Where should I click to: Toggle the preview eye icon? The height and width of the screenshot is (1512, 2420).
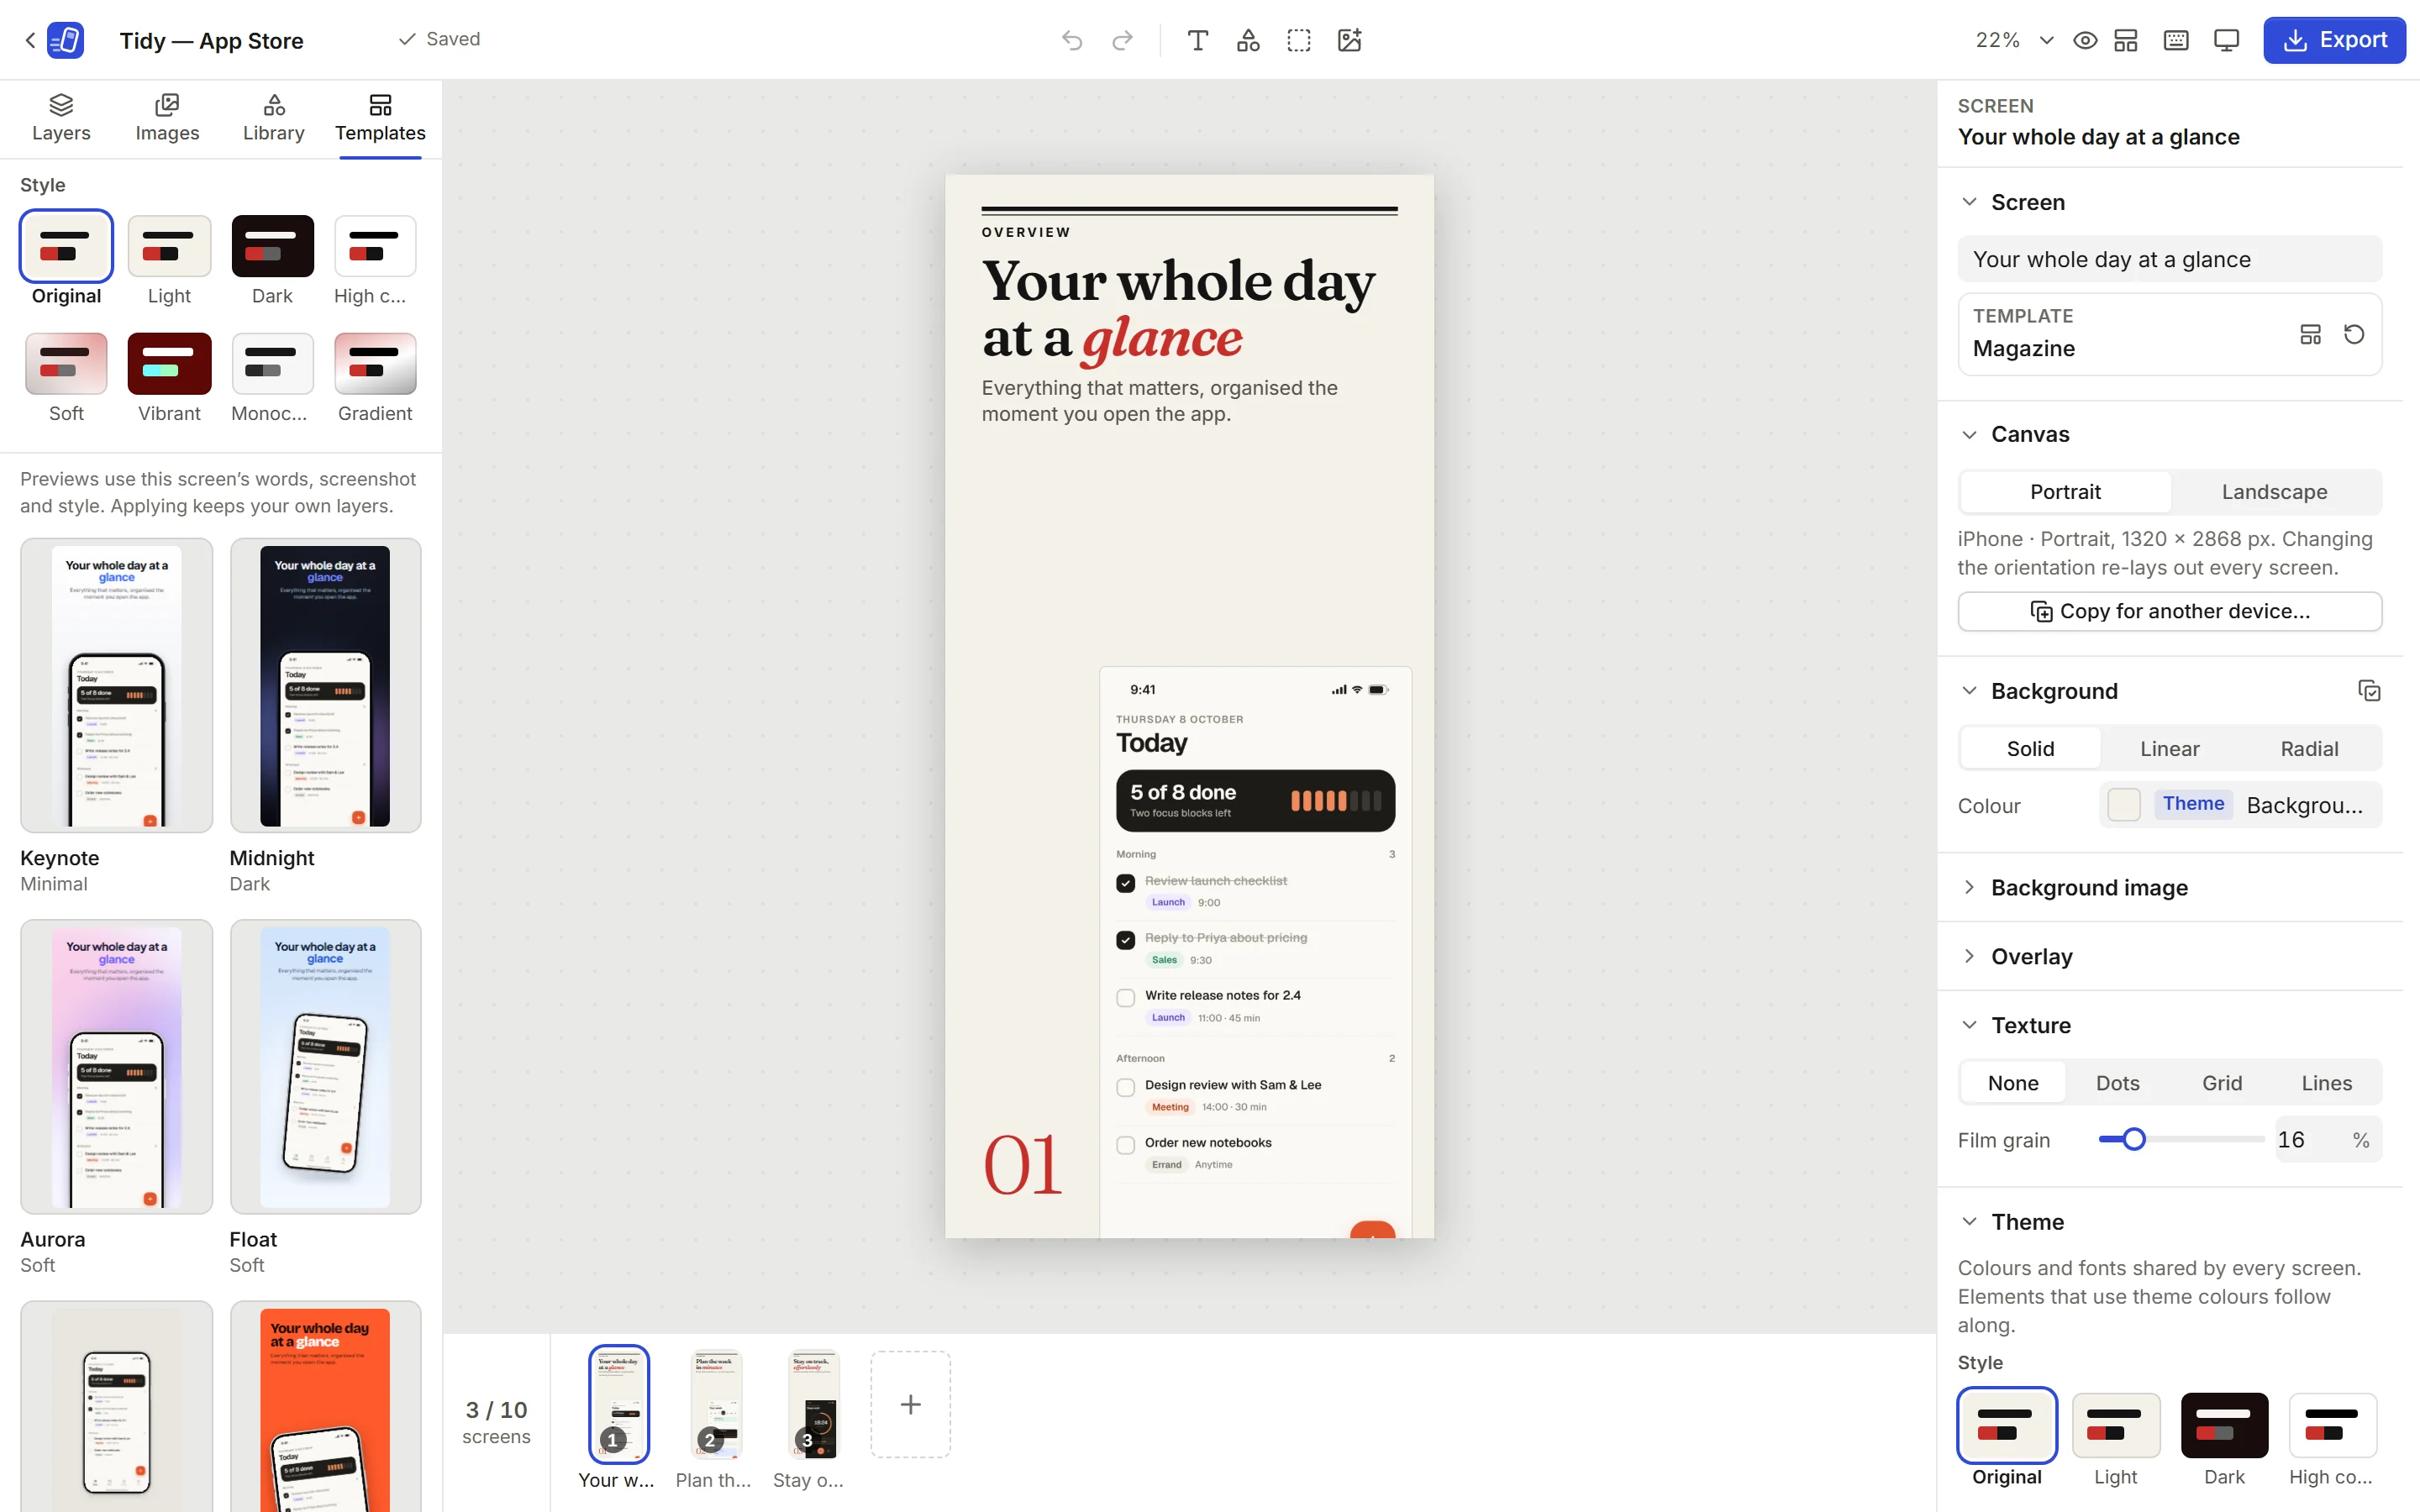pyautogui.click(x=2085, y=40)
